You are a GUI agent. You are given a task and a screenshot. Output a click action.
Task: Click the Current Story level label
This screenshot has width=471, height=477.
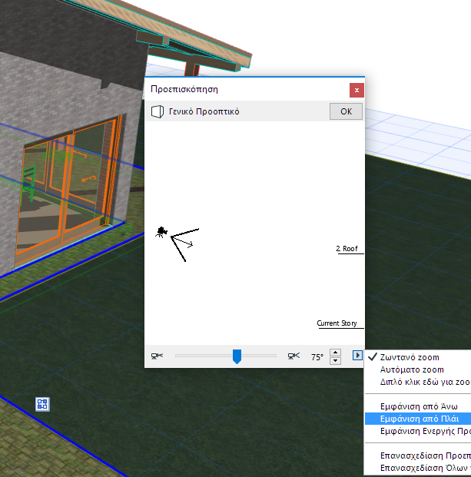[x=337, y=323]
